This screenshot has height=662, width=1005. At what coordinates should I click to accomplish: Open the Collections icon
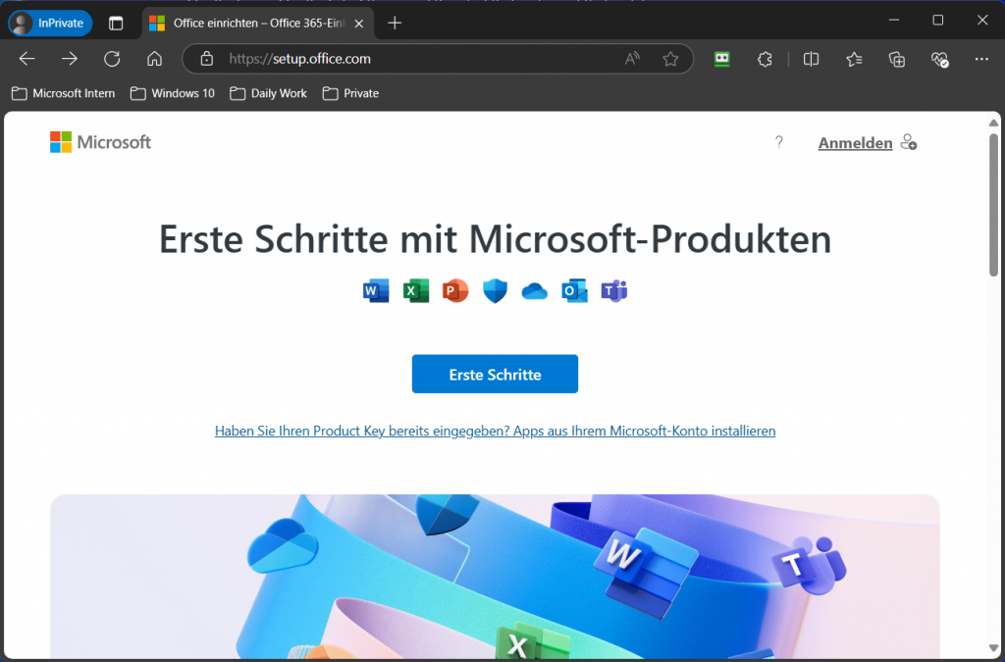[x=896, y=59]
